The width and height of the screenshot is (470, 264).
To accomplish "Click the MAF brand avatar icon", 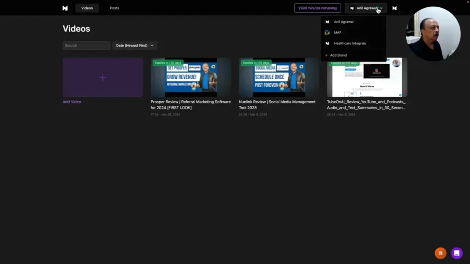I will (327, 33).
